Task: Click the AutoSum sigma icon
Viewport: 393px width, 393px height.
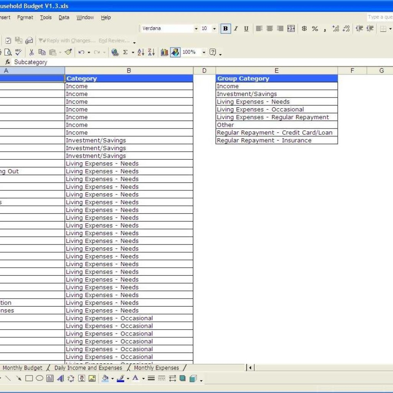Action: click(125, 53)
